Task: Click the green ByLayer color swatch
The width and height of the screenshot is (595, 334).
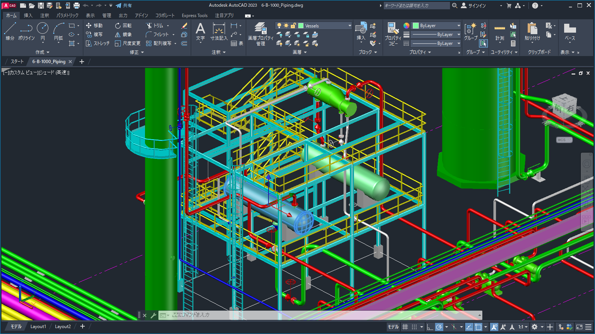Action: point(415,25)
